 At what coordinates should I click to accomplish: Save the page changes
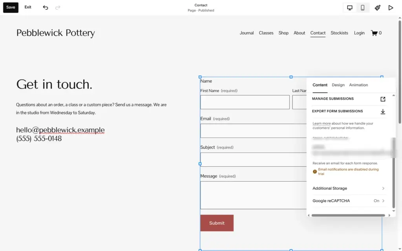11,7
